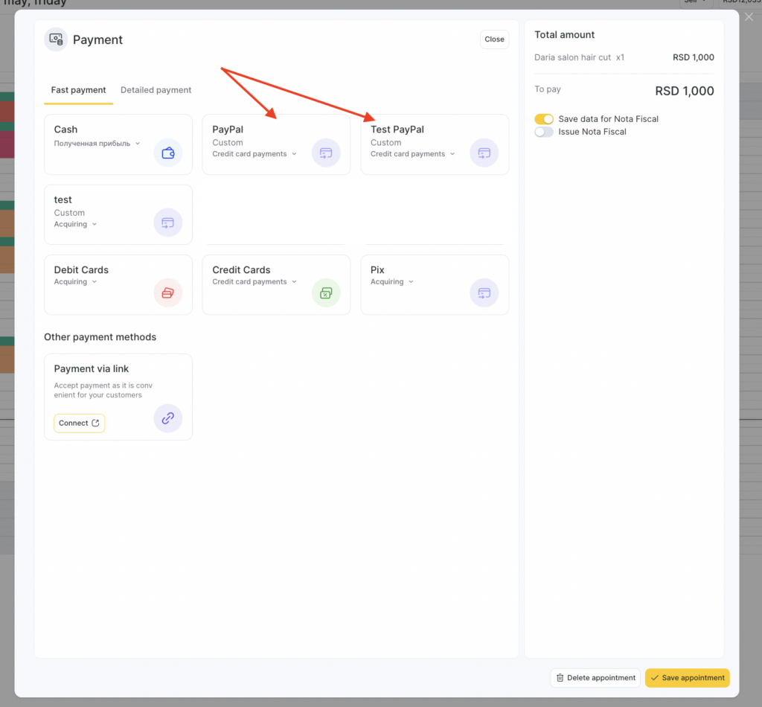Disable Save data for Nota Fiscal toggle

coord(544,119)
